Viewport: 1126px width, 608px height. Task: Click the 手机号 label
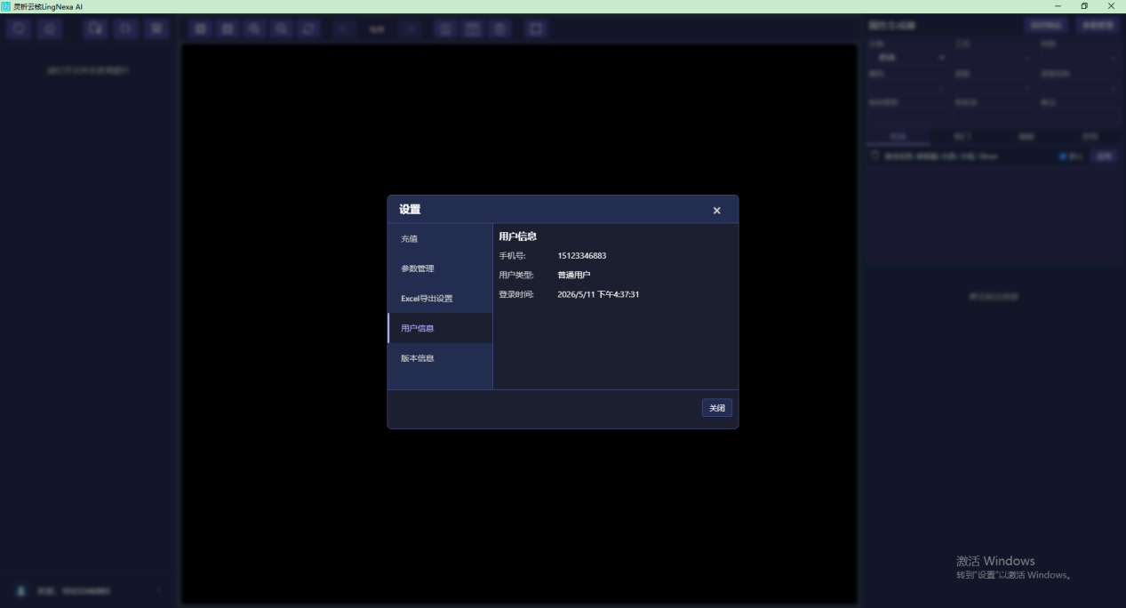tap(512, 256)
